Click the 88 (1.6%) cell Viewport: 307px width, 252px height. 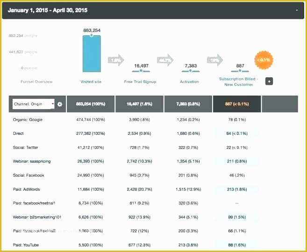(237, 245)
